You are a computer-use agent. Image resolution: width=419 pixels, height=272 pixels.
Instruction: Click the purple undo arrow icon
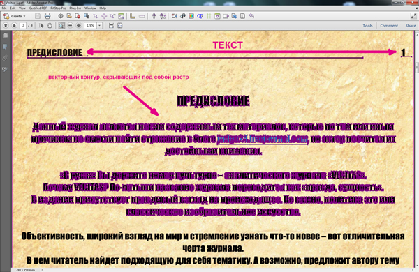251,16
